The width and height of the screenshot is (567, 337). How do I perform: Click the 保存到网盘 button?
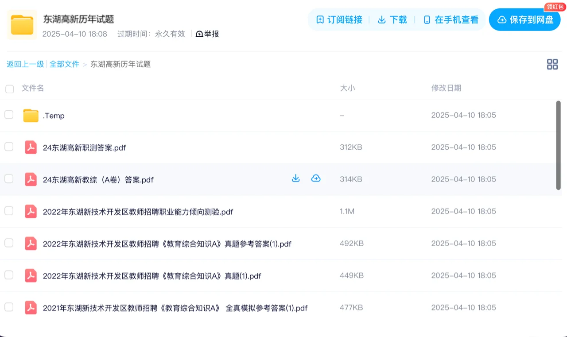(524, 19)
